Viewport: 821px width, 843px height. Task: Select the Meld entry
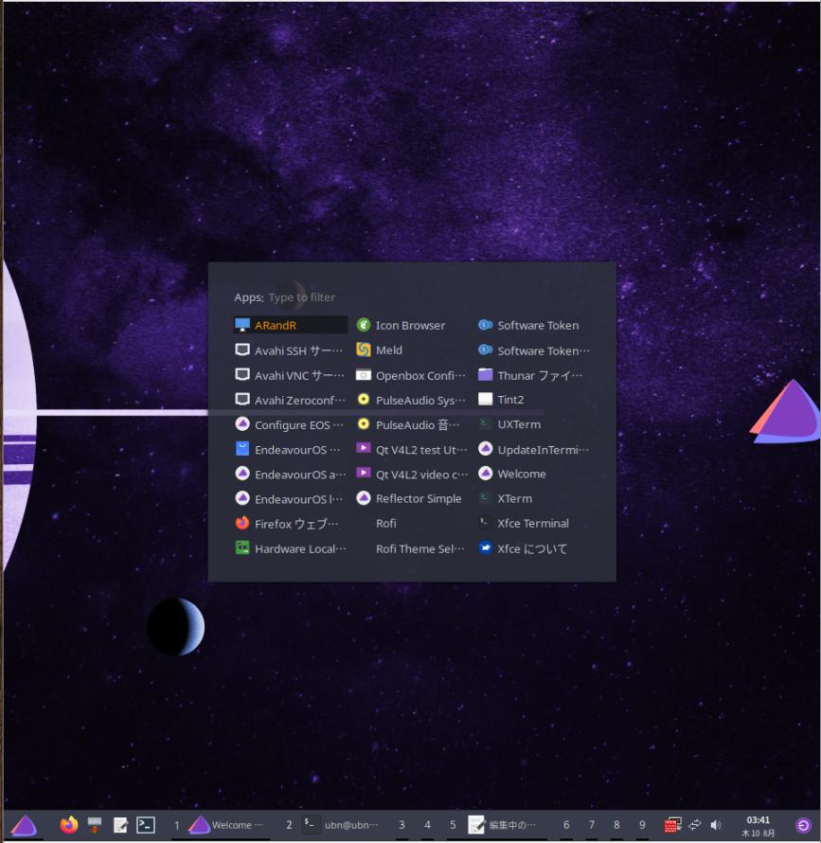point(412,350)
